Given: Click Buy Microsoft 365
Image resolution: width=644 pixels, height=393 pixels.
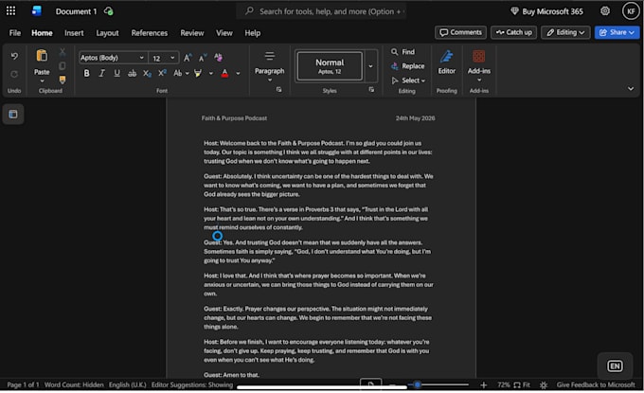Looking at the screenshot, I should pos(546,11).
